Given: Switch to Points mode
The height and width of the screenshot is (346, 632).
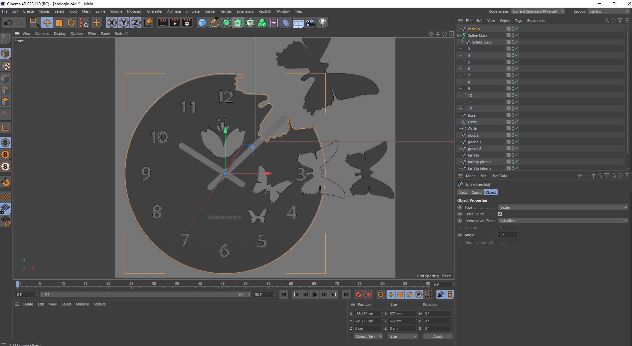Looking at the screenshot, I should click(5, 78).
